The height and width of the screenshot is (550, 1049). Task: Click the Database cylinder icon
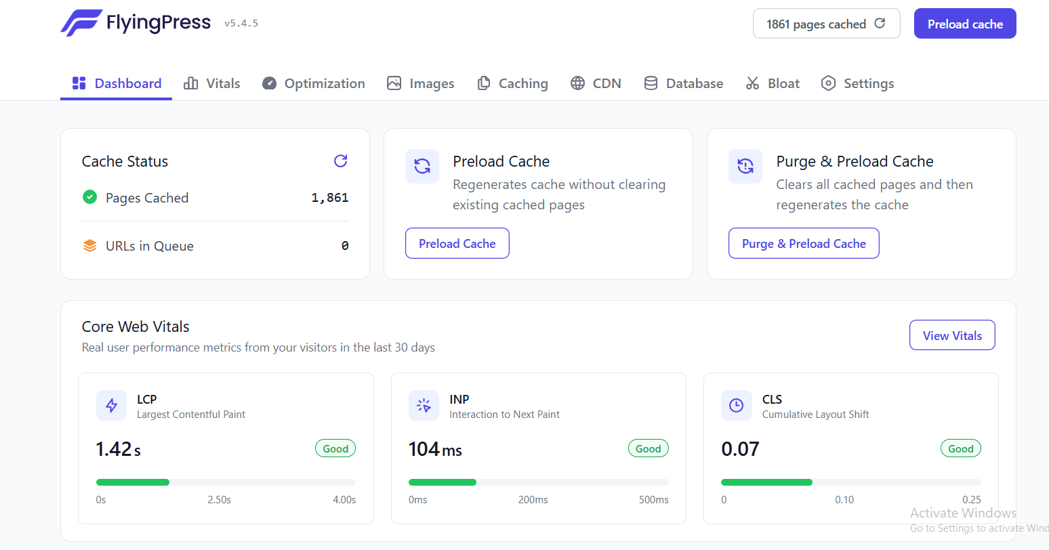click(651, 83)
